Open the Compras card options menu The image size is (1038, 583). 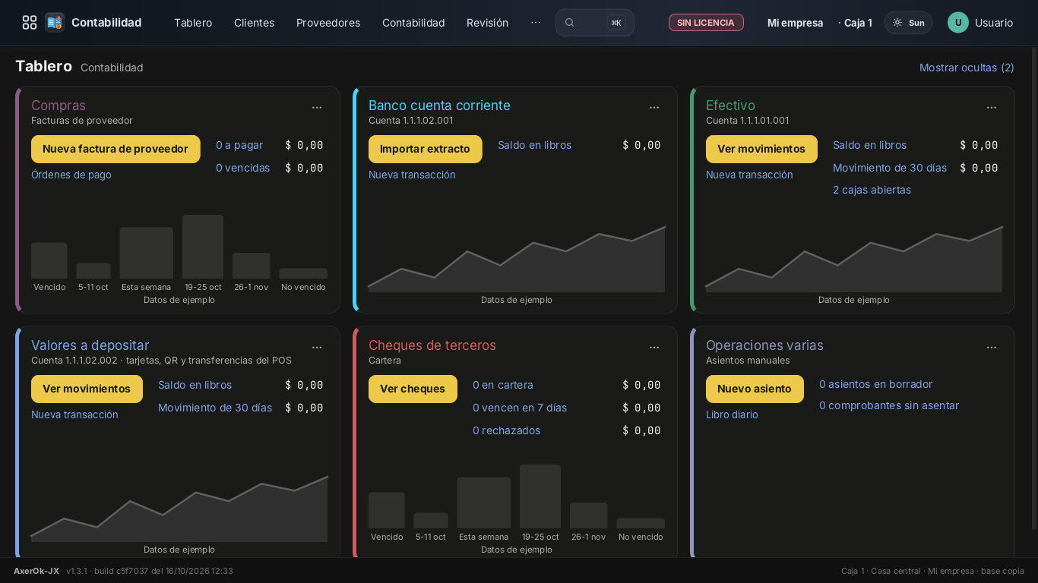click(x=317, y=108)
